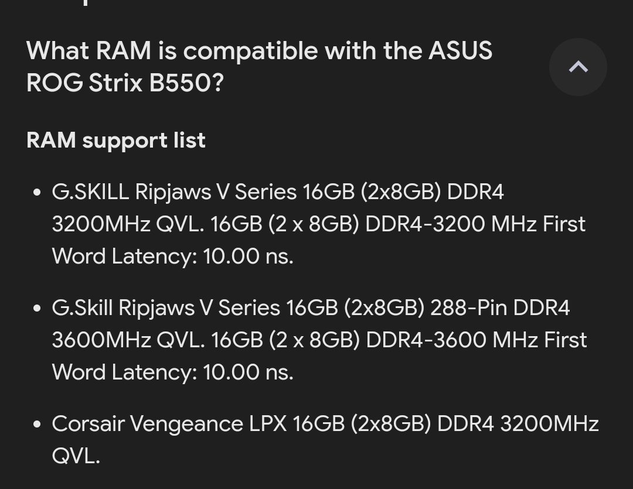The width and height of the screenshot is (633, 489).
Task: Select the 'RAM support list' bold heading
Action: pos(116,141)
